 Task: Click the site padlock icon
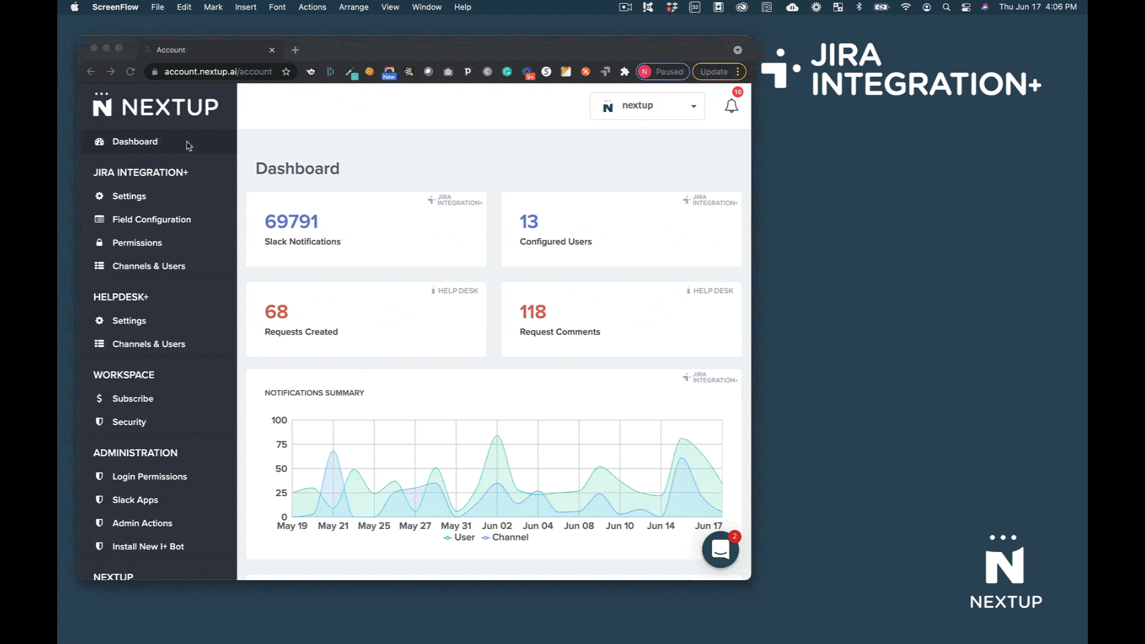click(x=154, y=72)
